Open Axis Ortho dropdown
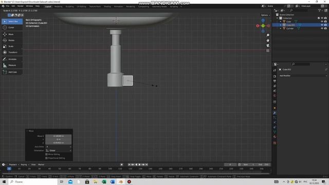The height and width of the screenshot is (185, 329). click(x=58, y=146)
